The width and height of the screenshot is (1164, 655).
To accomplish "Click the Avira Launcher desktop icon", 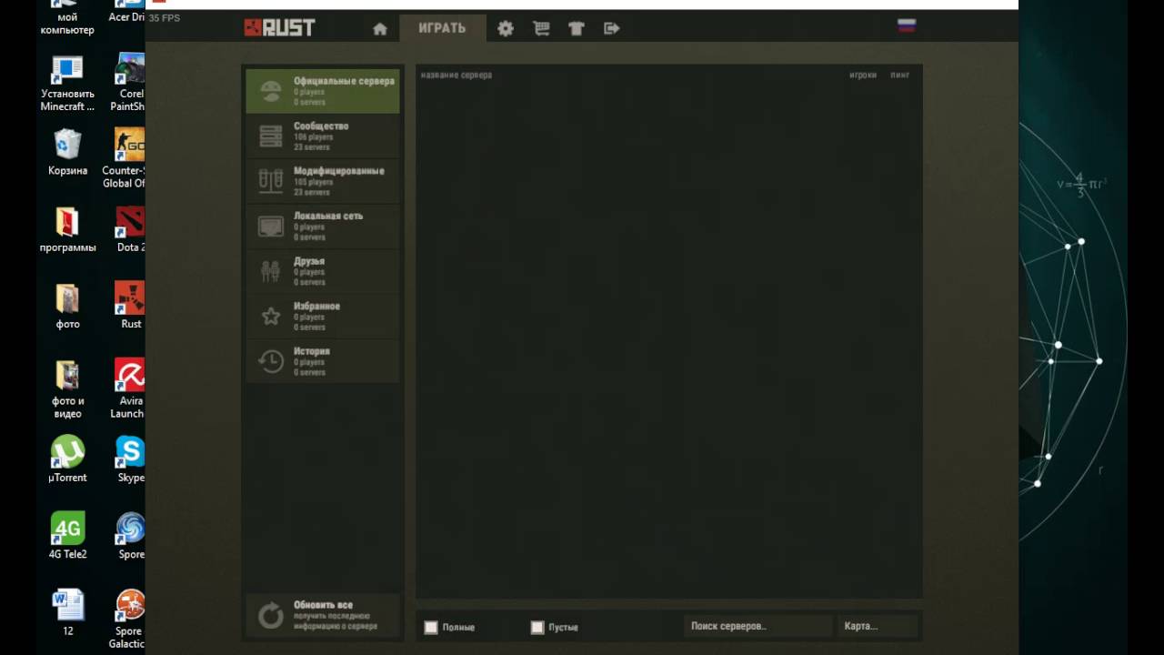I will 128,388.
